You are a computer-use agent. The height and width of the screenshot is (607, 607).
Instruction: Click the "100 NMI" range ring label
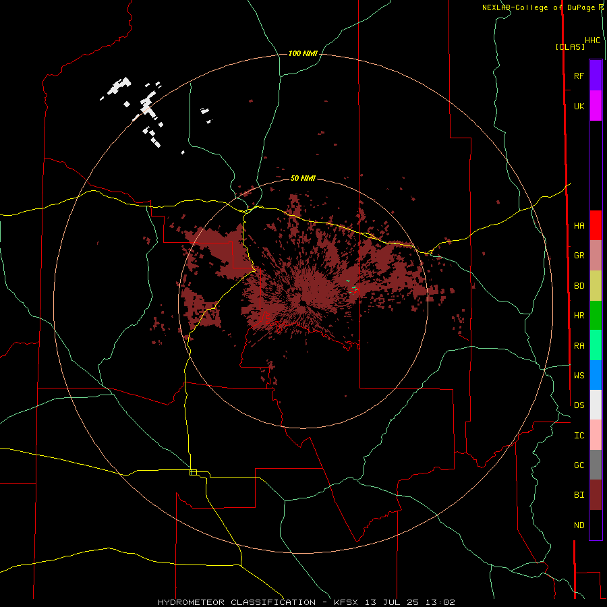pos(303,53)
